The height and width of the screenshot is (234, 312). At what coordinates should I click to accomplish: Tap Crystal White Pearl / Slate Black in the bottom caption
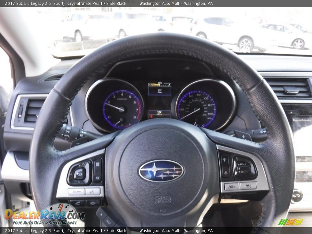pos(97,231)
